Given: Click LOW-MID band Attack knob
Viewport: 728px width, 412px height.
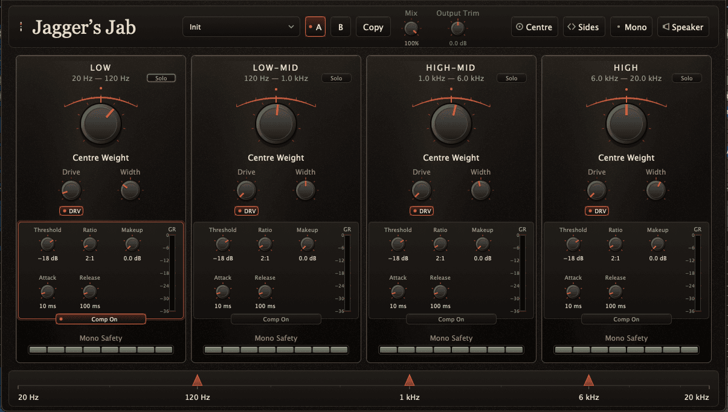Looking at the screenshot, I should tap(222, 292).
